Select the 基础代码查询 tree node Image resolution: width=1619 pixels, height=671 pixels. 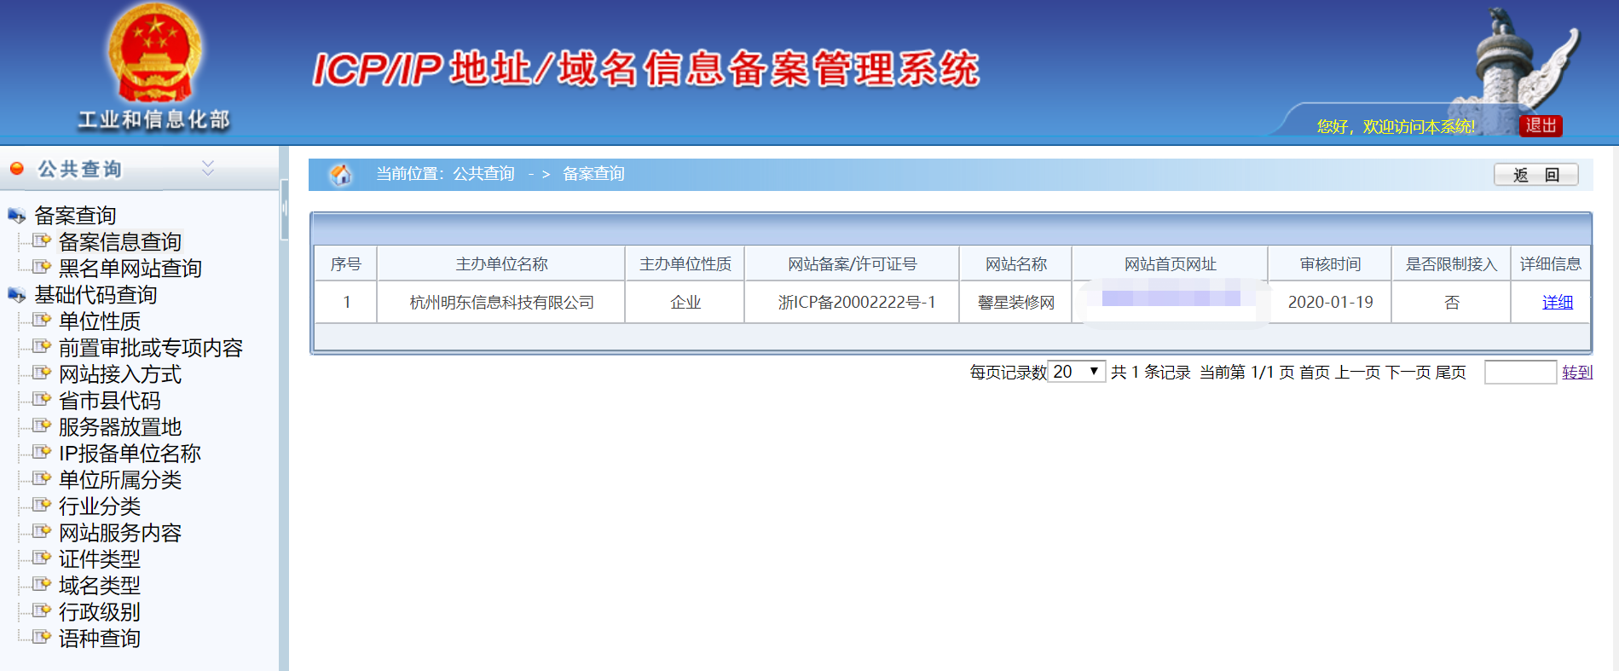(x=95, y=295)
